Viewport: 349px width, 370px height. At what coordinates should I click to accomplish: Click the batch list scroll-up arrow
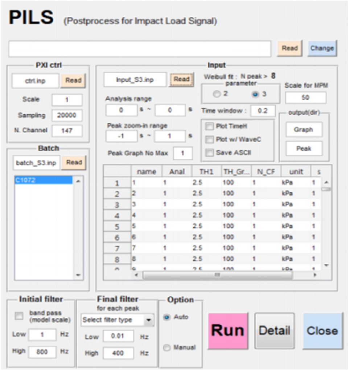(78, 181)
